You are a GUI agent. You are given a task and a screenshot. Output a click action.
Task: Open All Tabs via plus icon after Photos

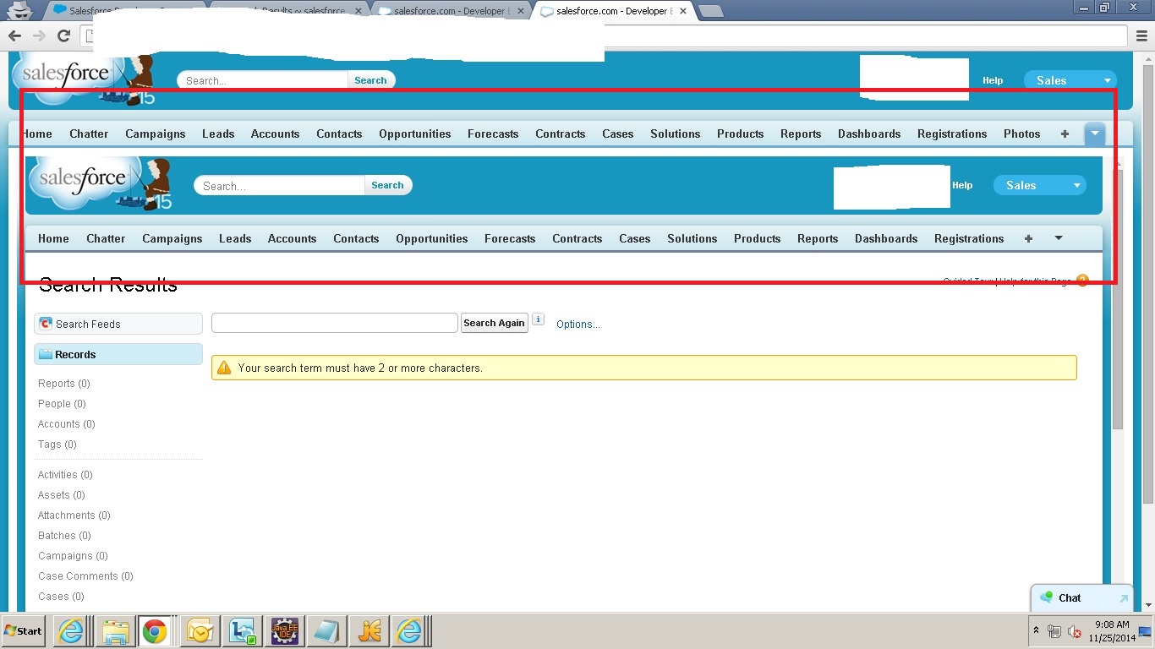[1065, 134]
